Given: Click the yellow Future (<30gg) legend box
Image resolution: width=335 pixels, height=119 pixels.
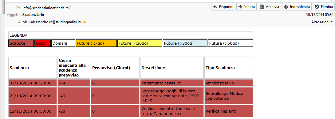Looking at the screenshot, I should coord(140,43).
